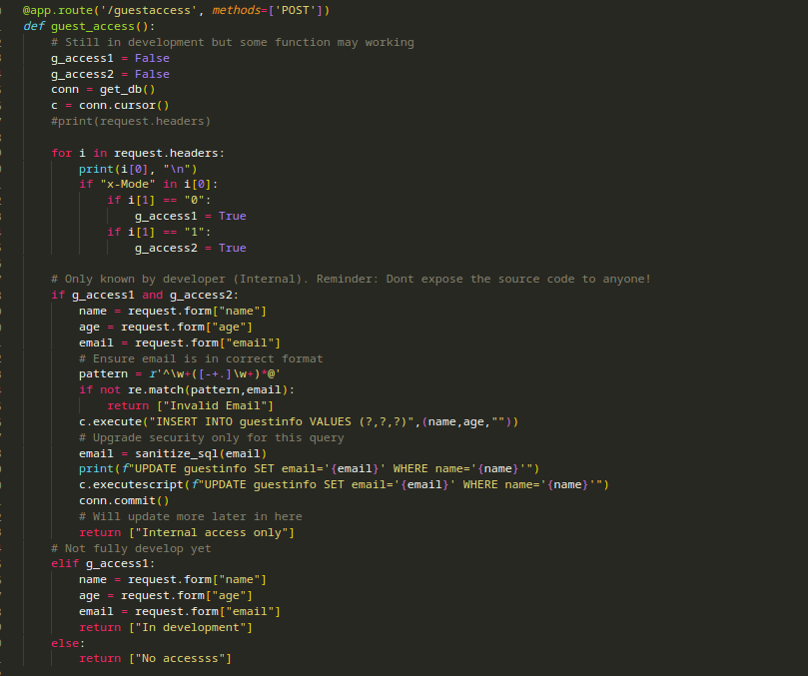Click the commented #print(request.headers) line
The image size is (808, 676).
click(x=131, y=121)
